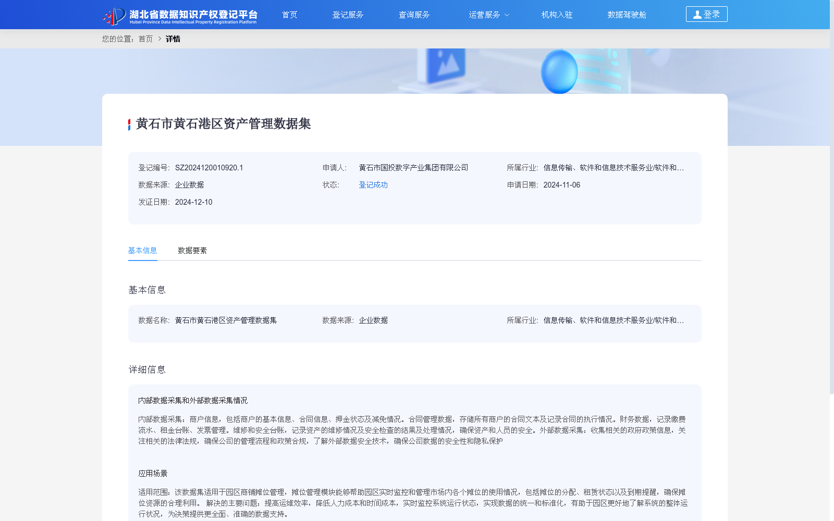Expand the 运营服务 dropdown arrow
The width and height of the screenshot is (834, 521).
coord(507,15)
